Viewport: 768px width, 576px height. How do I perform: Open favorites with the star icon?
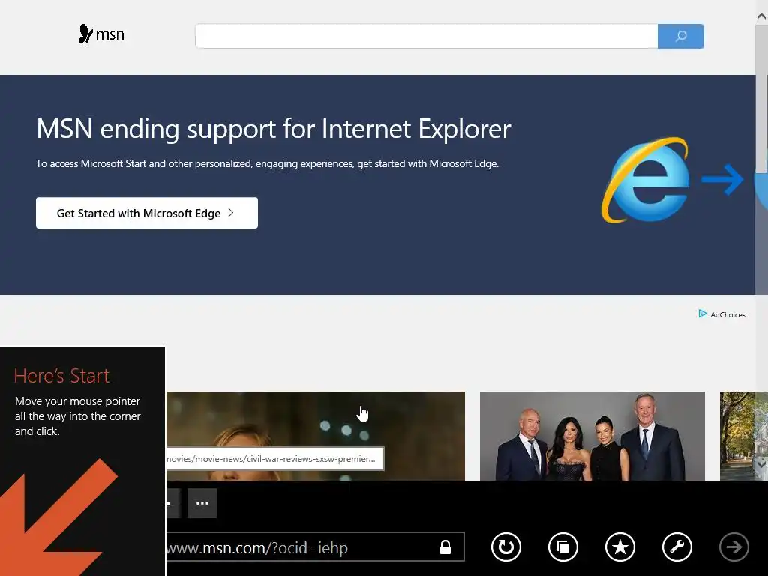(x=620, y=547)
